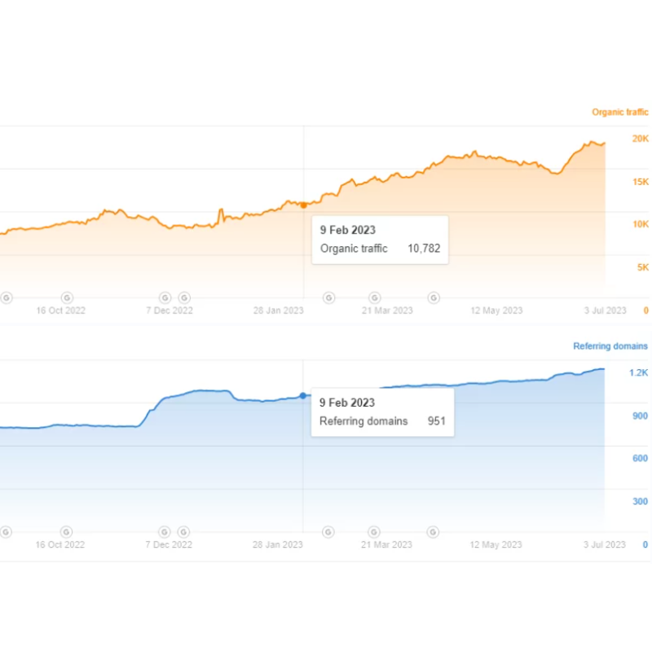The image size is (652, 652).
Task: Click leftmost Google update marker on organic traffic chart
Action: click(x=6, y=298)
